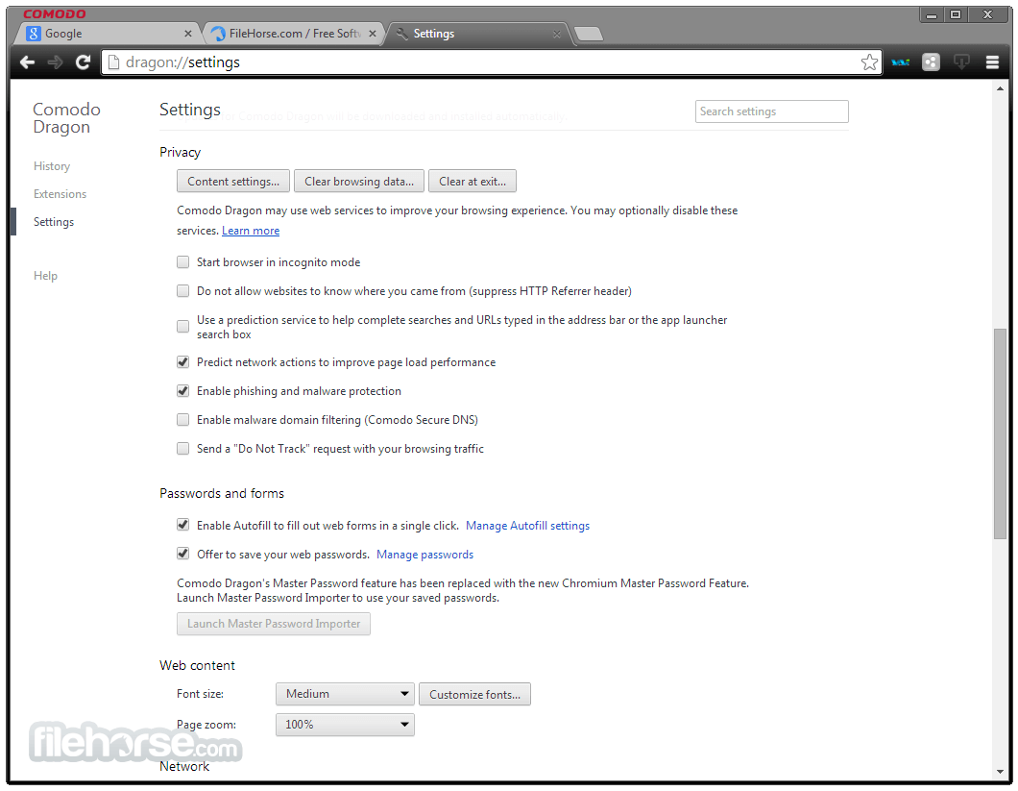Click the Page zoom label
The width and height of the screenshot is (1018, 791).
click(x=206, y=725)
